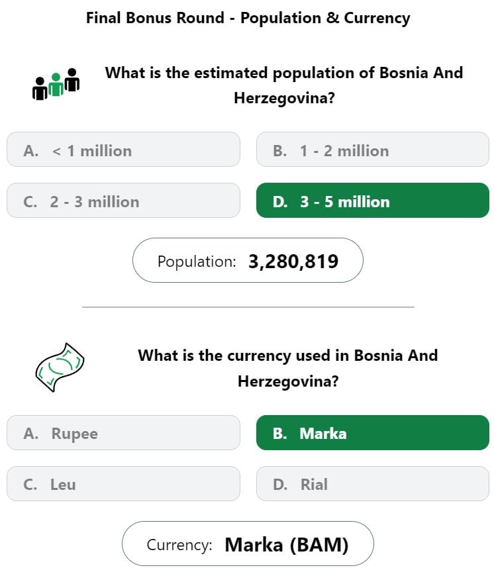Screen dimensions: 494x574
Task: Click the green person in people icon
Action: [56, 85]
